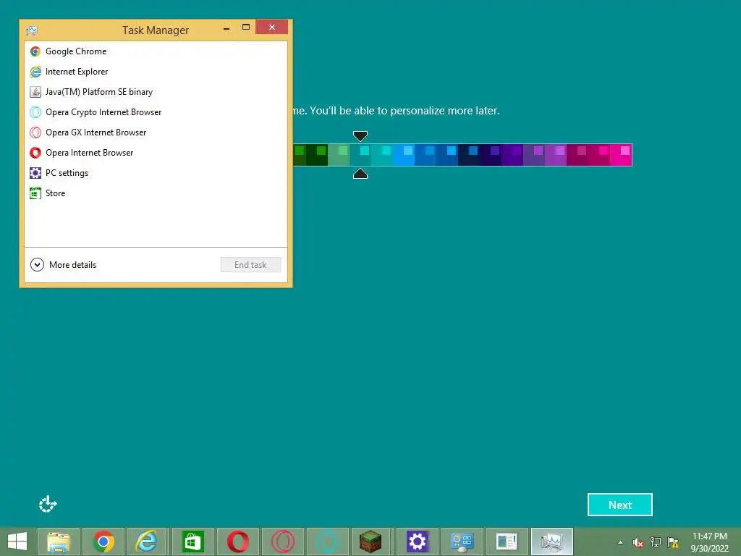Screen dimensions: 741x556
Task: Select Internet Explorer in Task Manager
Action: click(x=156, y=72)
